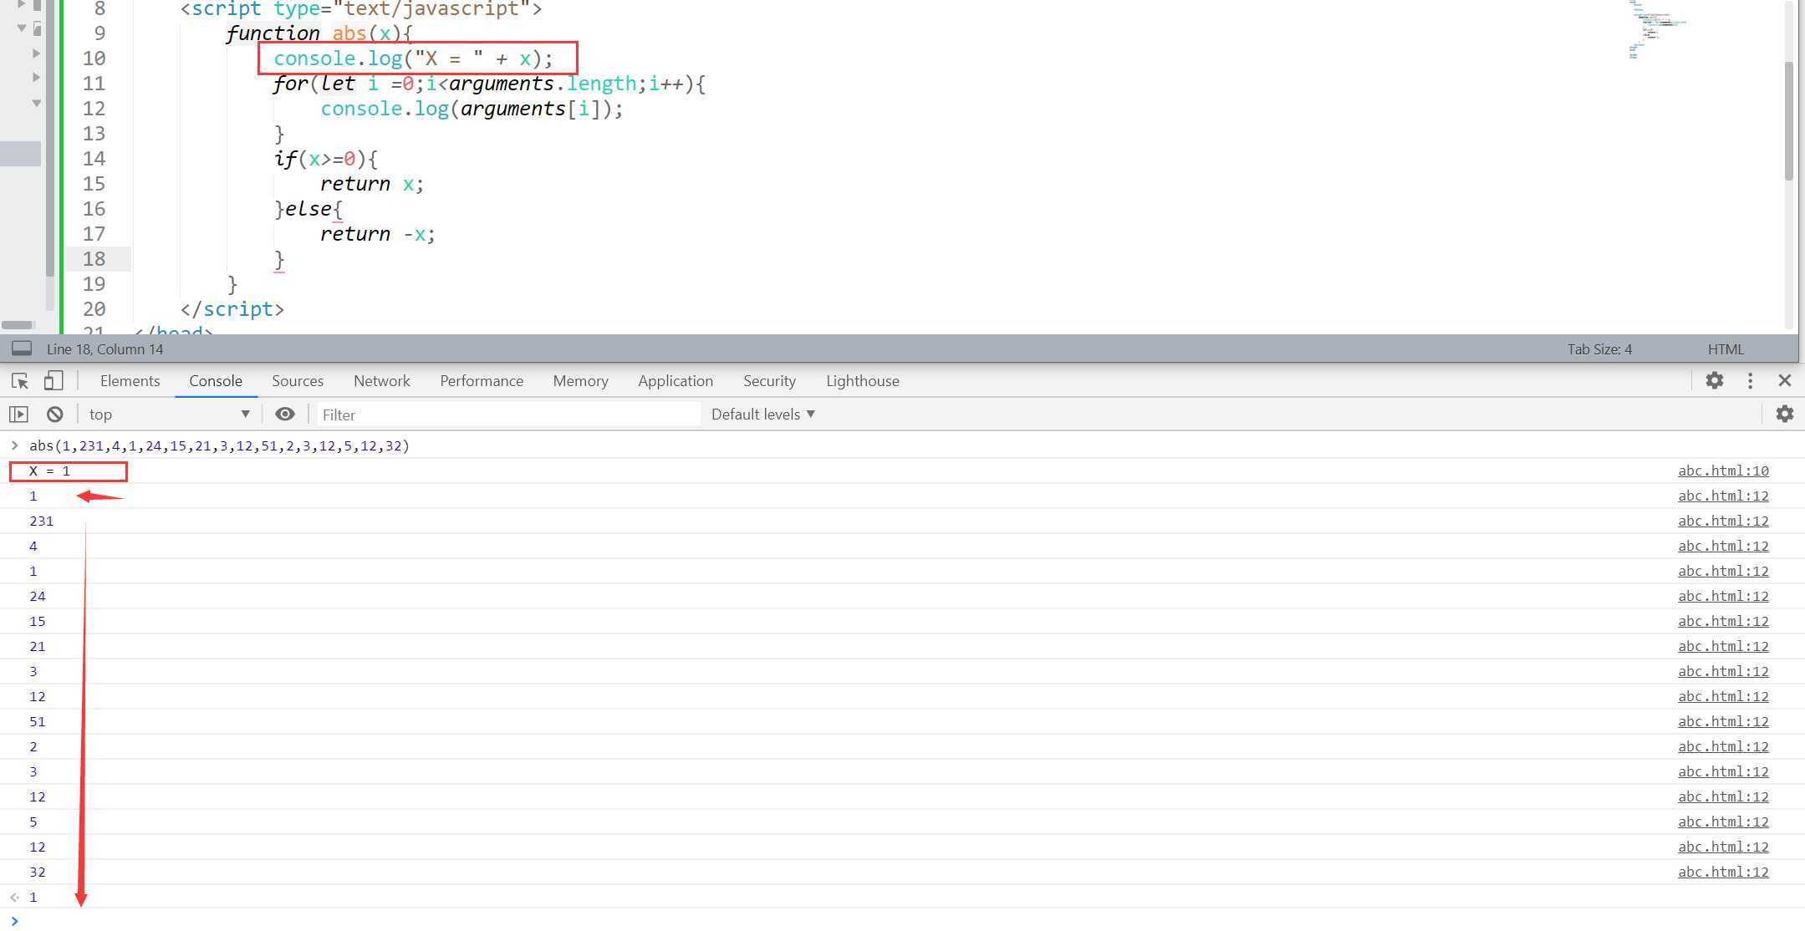Select the logged value 231
This screenshot has height=931, width=1805.
41,521
